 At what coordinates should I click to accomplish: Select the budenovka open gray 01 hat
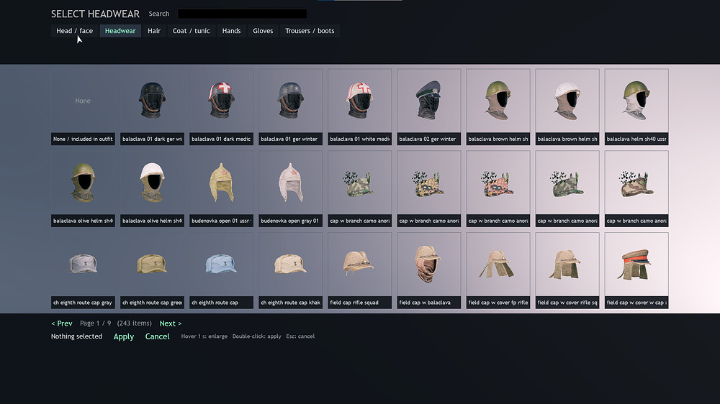tap(291, 188)
